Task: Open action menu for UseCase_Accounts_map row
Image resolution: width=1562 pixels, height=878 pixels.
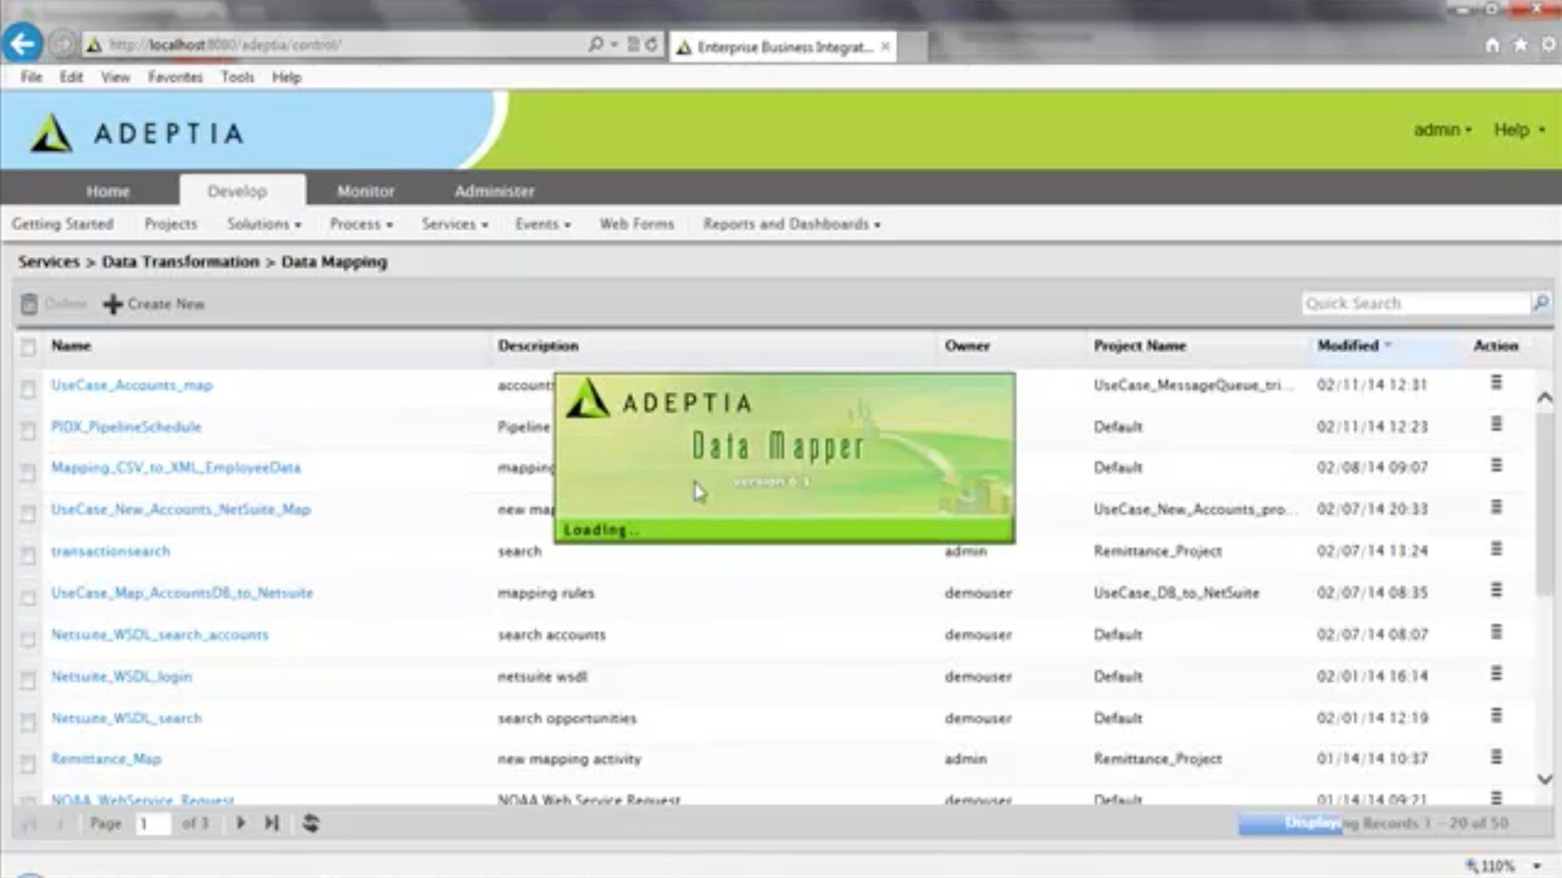Action: (x=1495, y=383)
